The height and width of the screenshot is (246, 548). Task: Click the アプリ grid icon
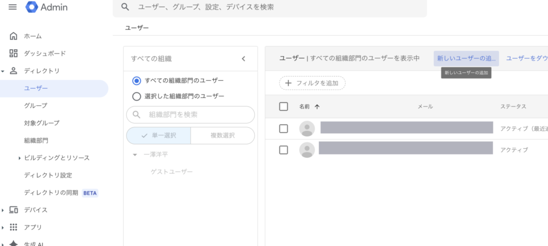point(14,227)
